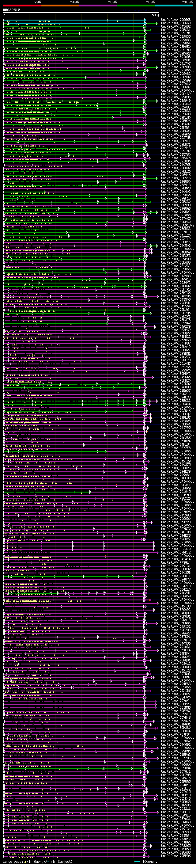This screenshot has width=196, height=864.
Task: Click hit label UniRef100_P13983
Action: [176, 276]
